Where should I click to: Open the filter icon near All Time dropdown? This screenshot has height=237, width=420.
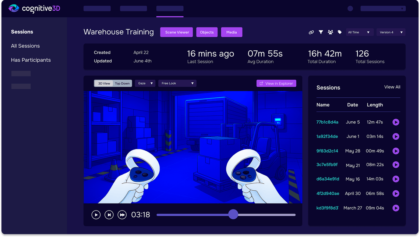point(321,32)
